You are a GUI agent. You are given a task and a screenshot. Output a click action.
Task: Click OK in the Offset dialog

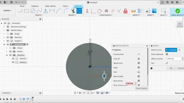[171, 68]
